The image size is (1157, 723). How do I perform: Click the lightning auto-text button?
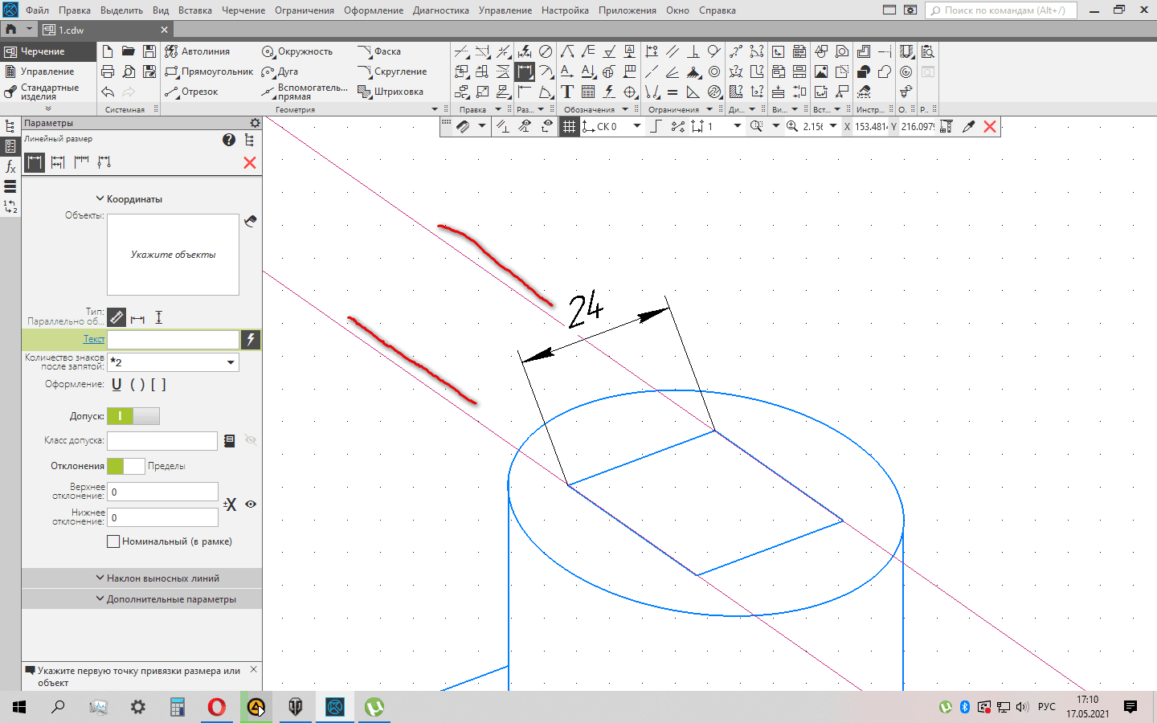(251, 340)
